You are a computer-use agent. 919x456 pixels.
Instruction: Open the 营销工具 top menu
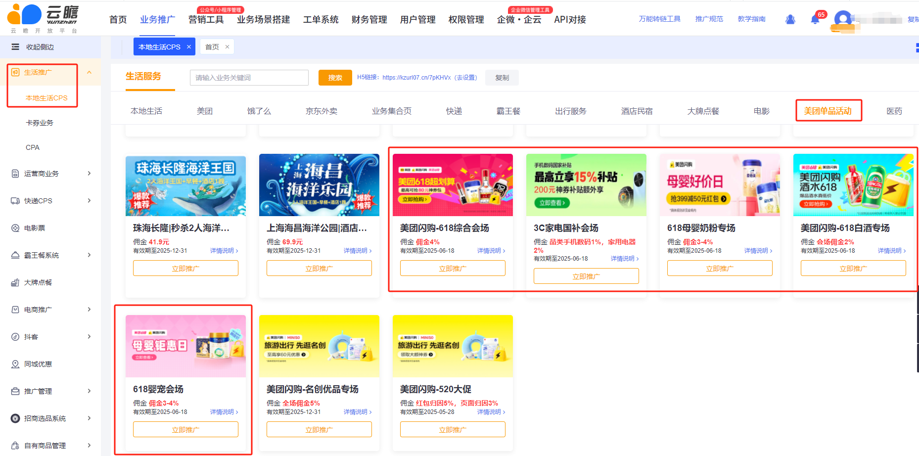(206, 20)
